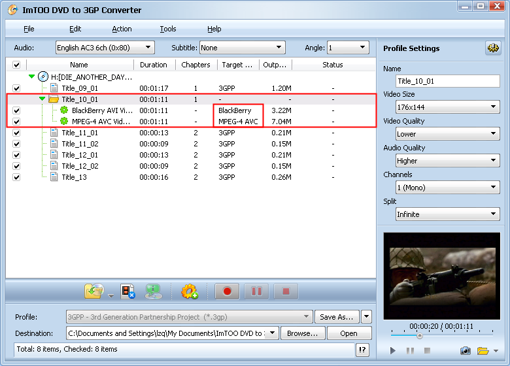Click the DVD info disc icon
The image size is (510, 366).
coord(153,291)
